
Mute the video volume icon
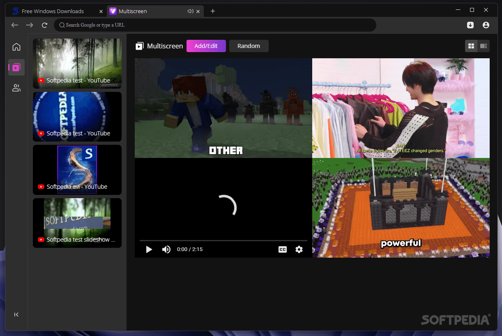(166, 249)
